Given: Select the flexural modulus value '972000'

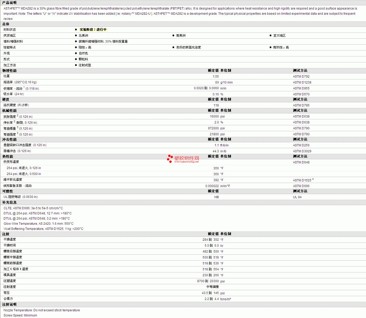Looking at the screenshot, I should pyautogui.click(x=213, y=128).
